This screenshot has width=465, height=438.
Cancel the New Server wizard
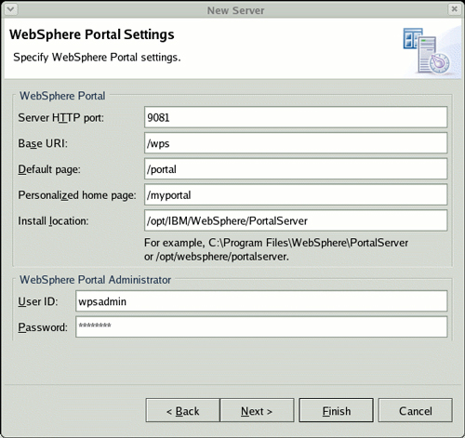416,410
